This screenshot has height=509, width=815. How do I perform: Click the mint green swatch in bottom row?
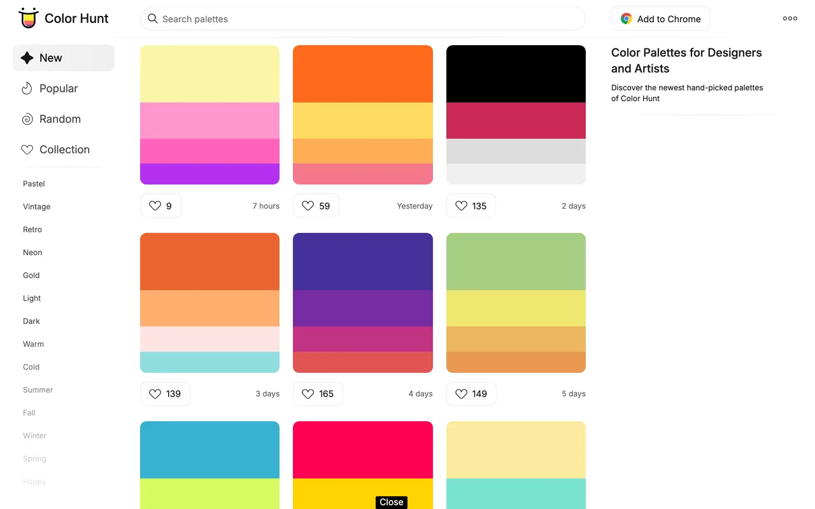(x=516, y=494)
